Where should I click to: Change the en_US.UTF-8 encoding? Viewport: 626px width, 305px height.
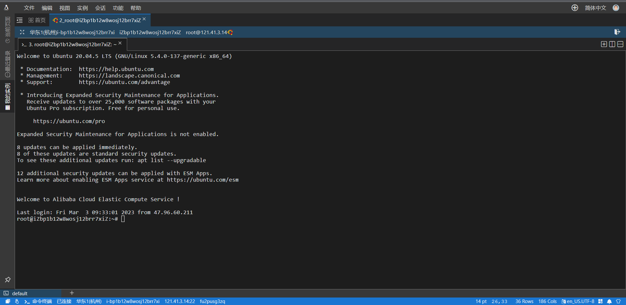578,301
